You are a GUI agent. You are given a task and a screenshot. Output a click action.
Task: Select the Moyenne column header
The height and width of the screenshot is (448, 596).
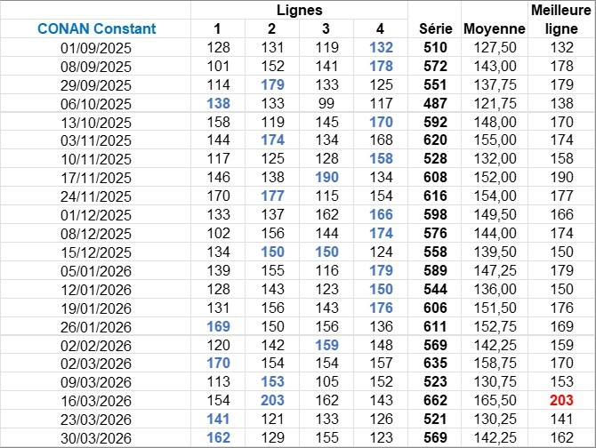click(x=495, y=28)
